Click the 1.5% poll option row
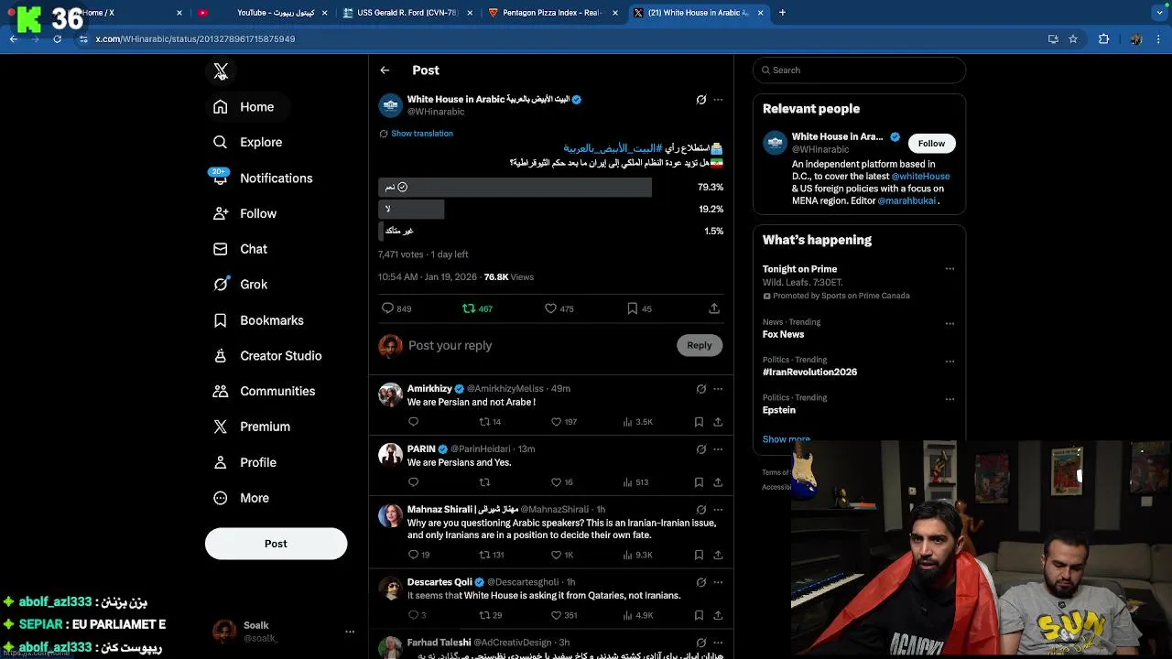This screenshot has height=659, width=1172. point(550,231)
